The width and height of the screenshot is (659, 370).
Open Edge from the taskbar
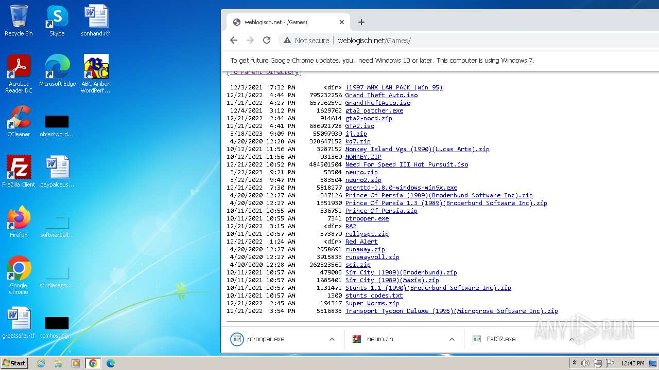click(111, 363)
